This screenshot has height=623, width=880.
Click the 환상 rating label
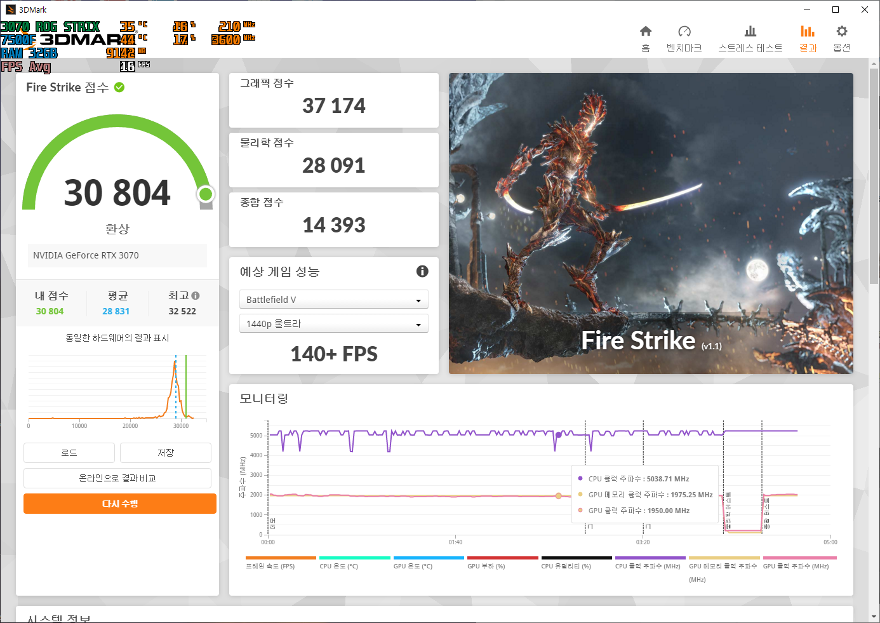click(x=117, y=229)
